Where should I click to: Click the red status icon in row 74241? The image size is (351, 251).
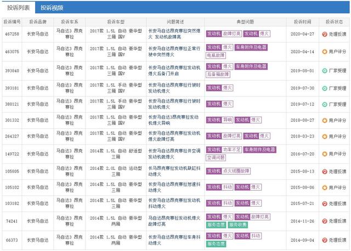coord(325,221)
